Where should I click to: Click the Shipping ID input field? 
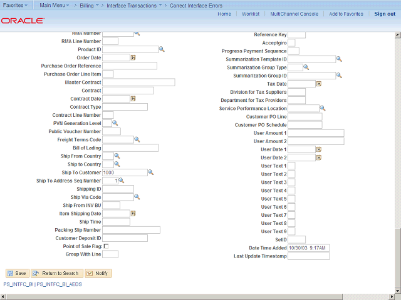pos(118,189)
